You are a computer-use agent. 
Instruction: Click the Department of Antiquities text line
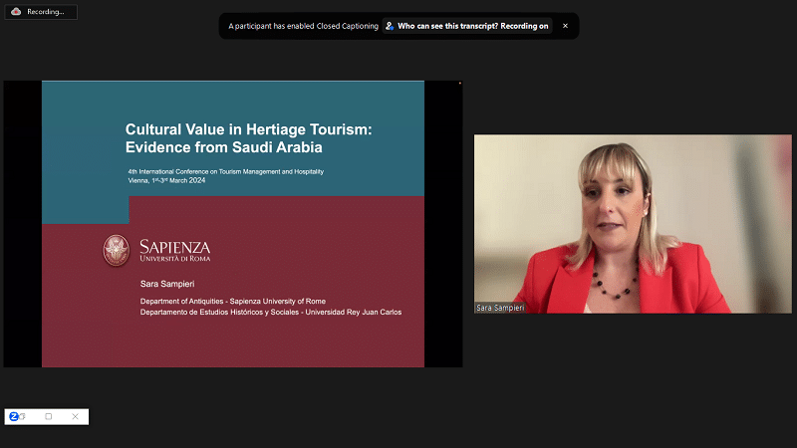tap(232, 301)
